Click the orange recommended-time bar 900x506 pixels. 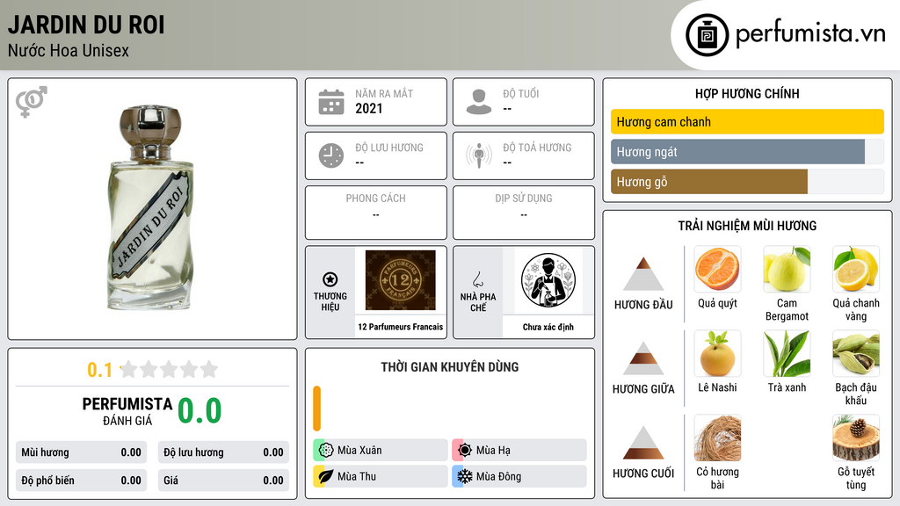point(316,408)
